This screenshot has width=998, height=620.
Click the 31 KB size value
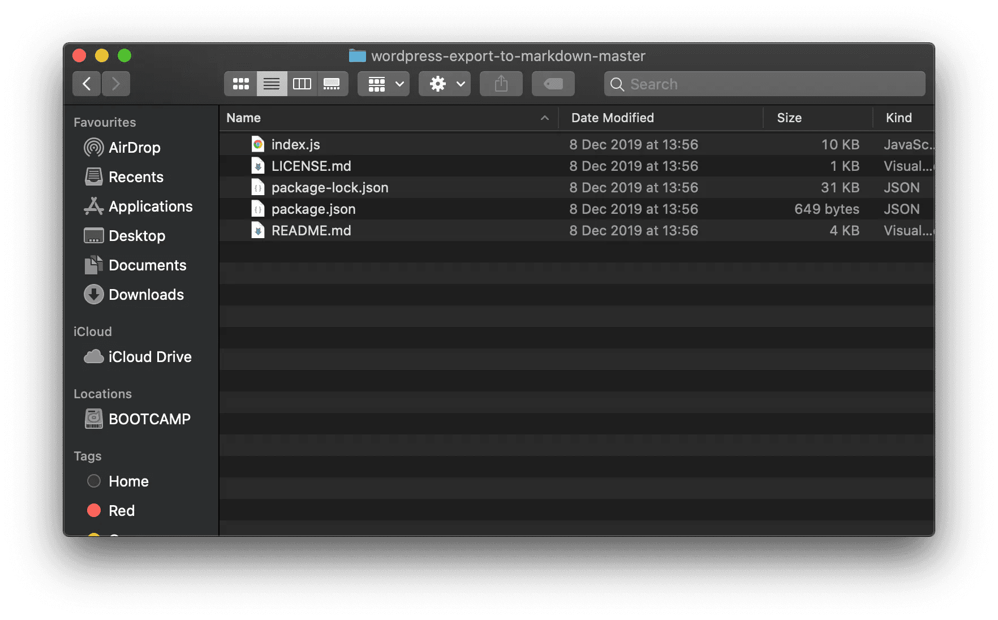(x=840, y=187)
